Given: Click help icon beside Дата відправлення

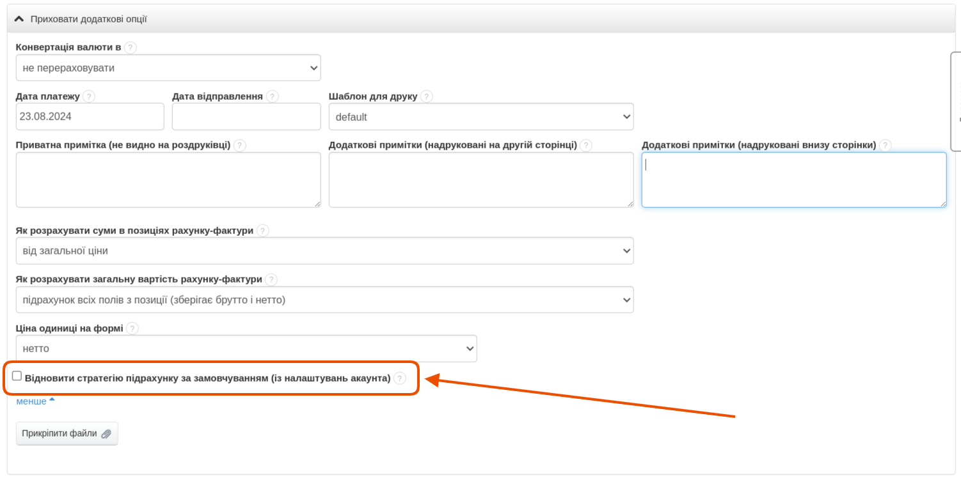Looking at the screenshot, I should pos(273,97).
